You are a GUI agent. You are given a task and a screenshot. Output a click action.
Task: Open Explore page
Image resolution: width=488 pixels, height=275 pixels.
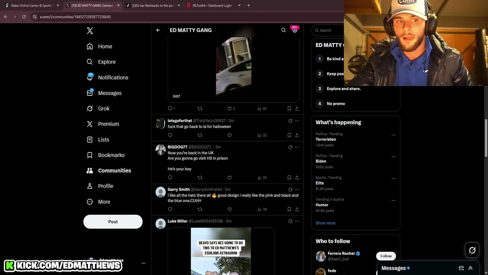coord(101,62)
